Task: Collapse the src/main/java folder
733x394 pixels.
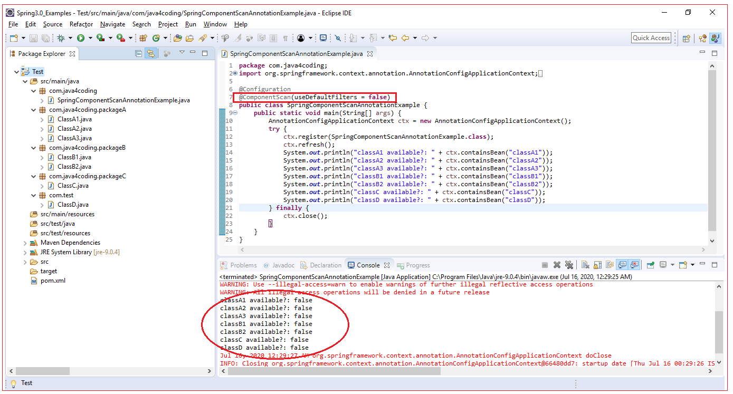Action: [25, 81]
